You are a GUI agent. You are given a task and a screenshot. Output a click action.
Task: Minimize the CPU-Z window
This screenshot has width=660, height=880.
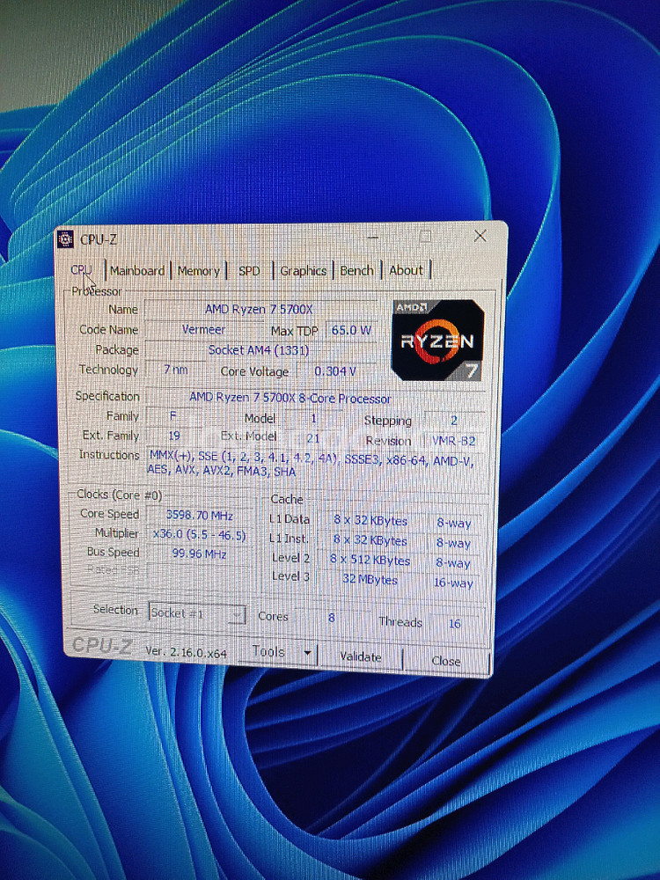coord(374,238)
